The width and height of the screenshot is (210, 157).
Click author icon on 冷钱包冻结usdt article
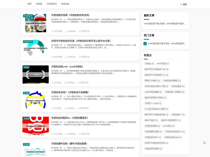coord(65,83)
